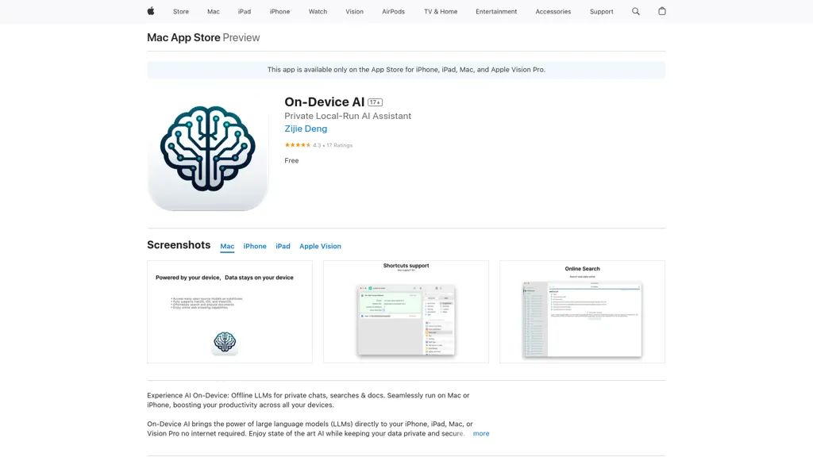813x457 pixels.
Task: Click the Apple logo in the menu bar
Action: 149,11
